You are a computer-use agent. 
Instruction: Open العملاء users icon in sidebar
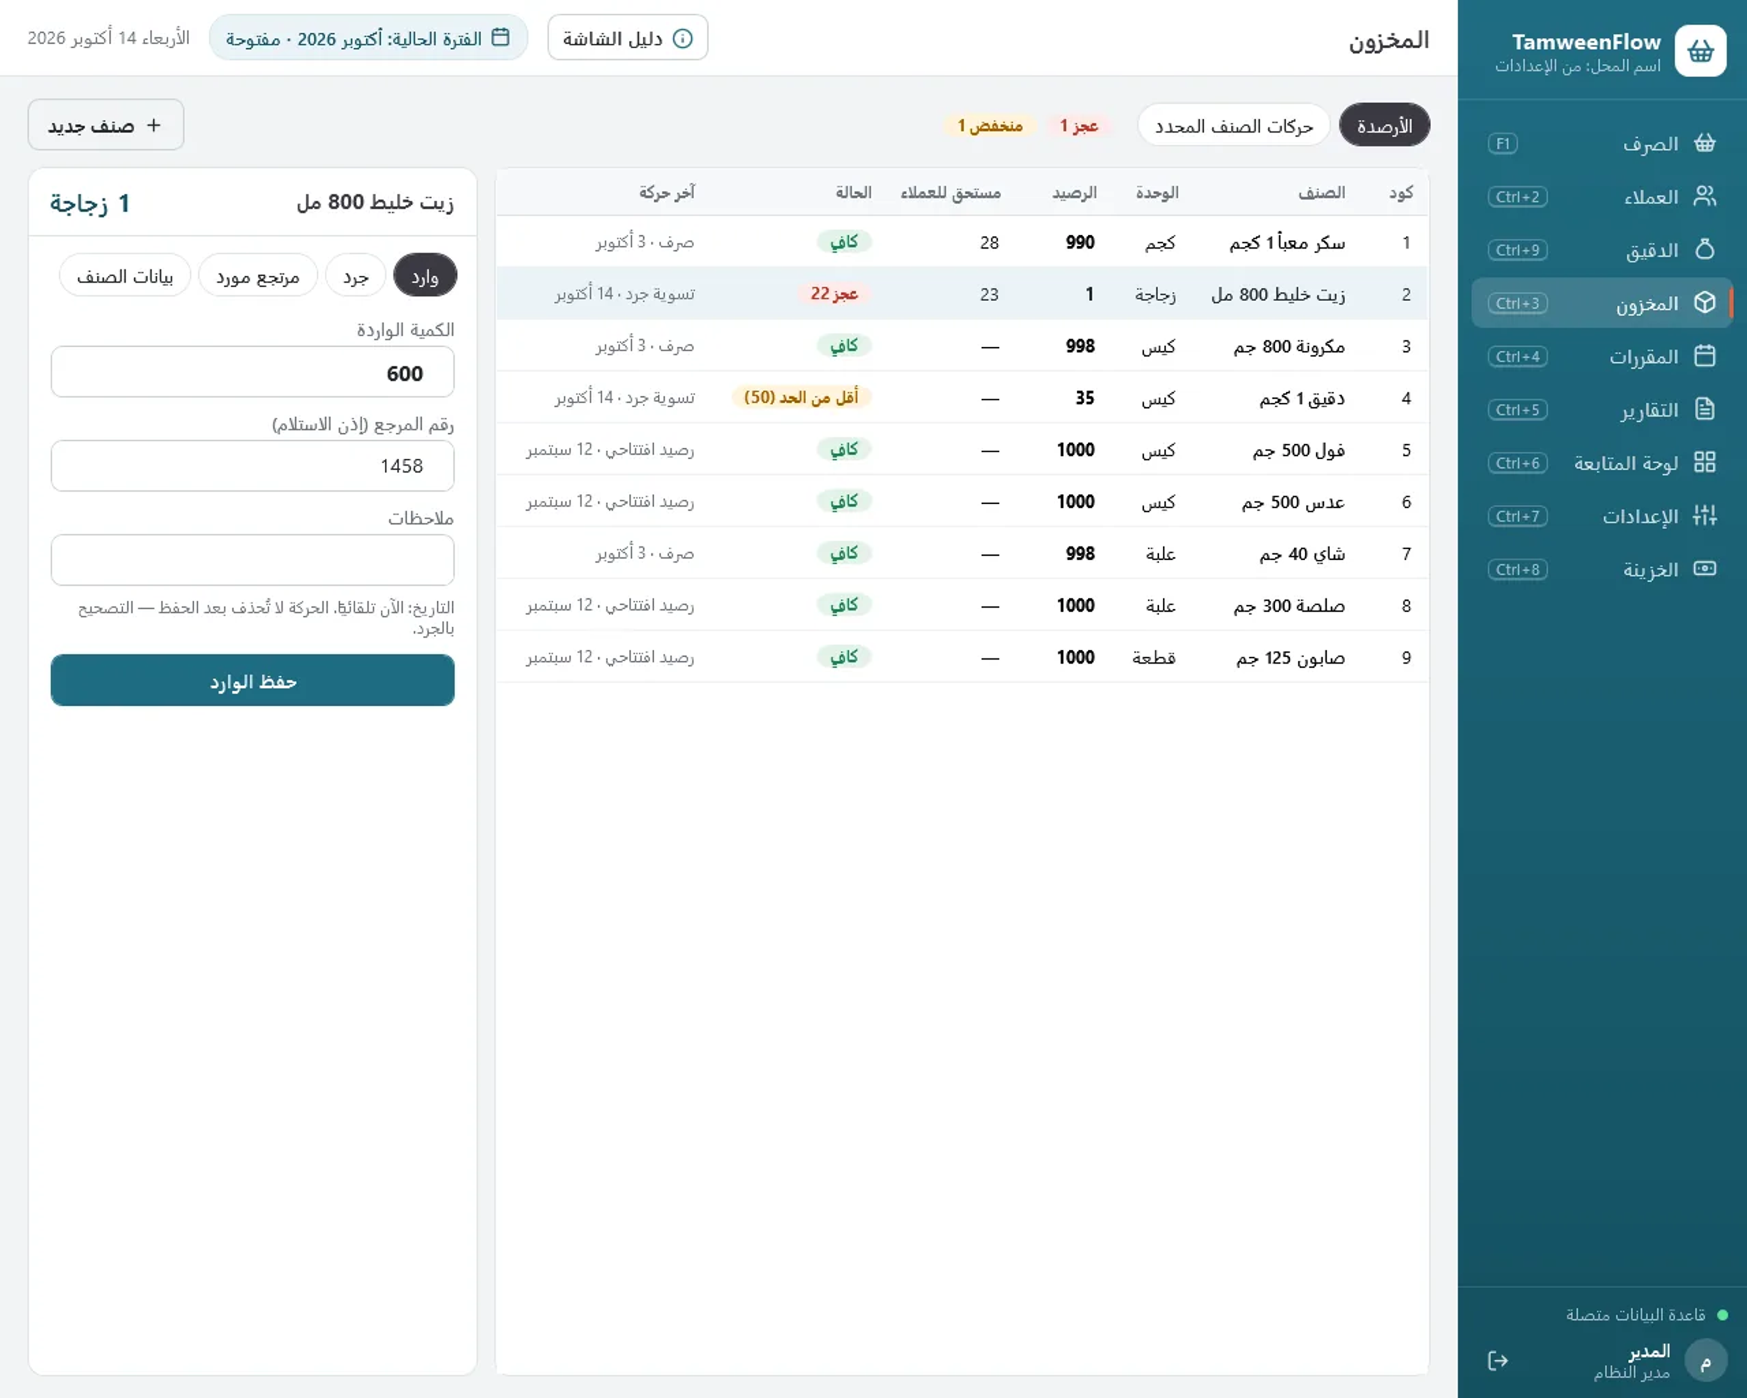tap(1704, 196)
